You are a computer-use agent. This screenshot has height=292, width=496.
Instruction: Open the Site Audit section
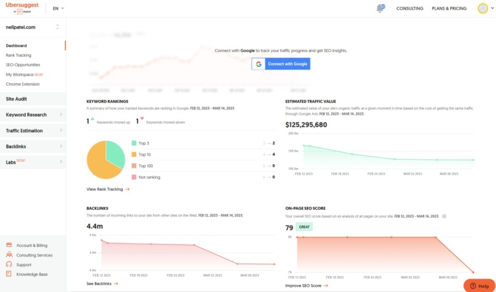[33, 99]
